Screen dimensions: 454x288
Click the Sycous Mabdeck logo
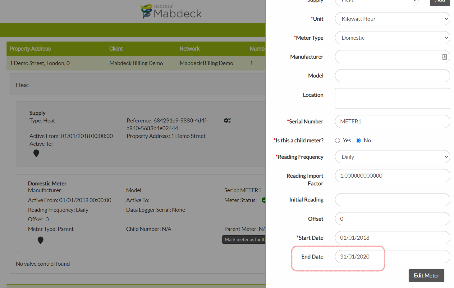coord(171,11)
